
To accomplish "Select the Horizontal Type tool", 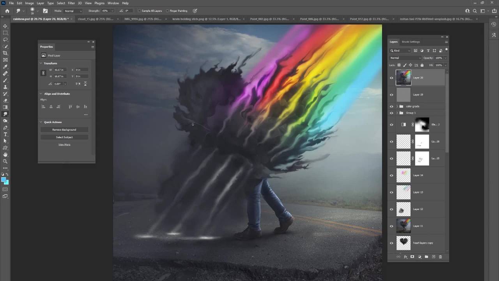I will pos(5,134).
